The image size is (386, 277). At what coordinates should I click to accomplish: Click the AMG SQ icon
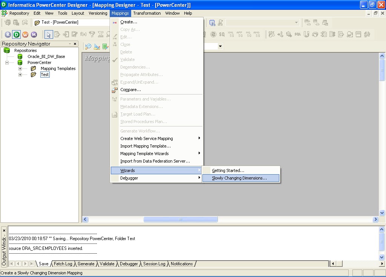pyautogui.click(x=256, y=34)
